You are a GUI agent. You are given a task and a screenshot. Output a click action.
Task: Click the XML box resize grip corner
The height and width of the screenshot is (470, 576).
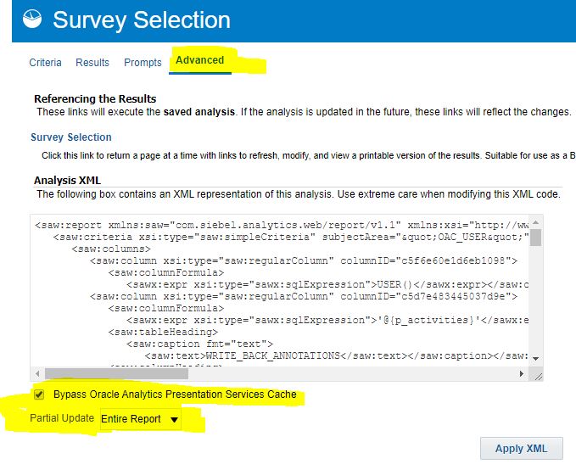pos(536,374)
